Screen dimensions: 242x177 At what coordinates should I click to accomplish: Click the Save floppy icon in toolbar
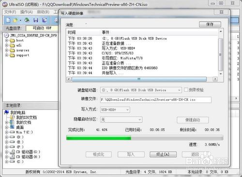click(x=36, y=20)
